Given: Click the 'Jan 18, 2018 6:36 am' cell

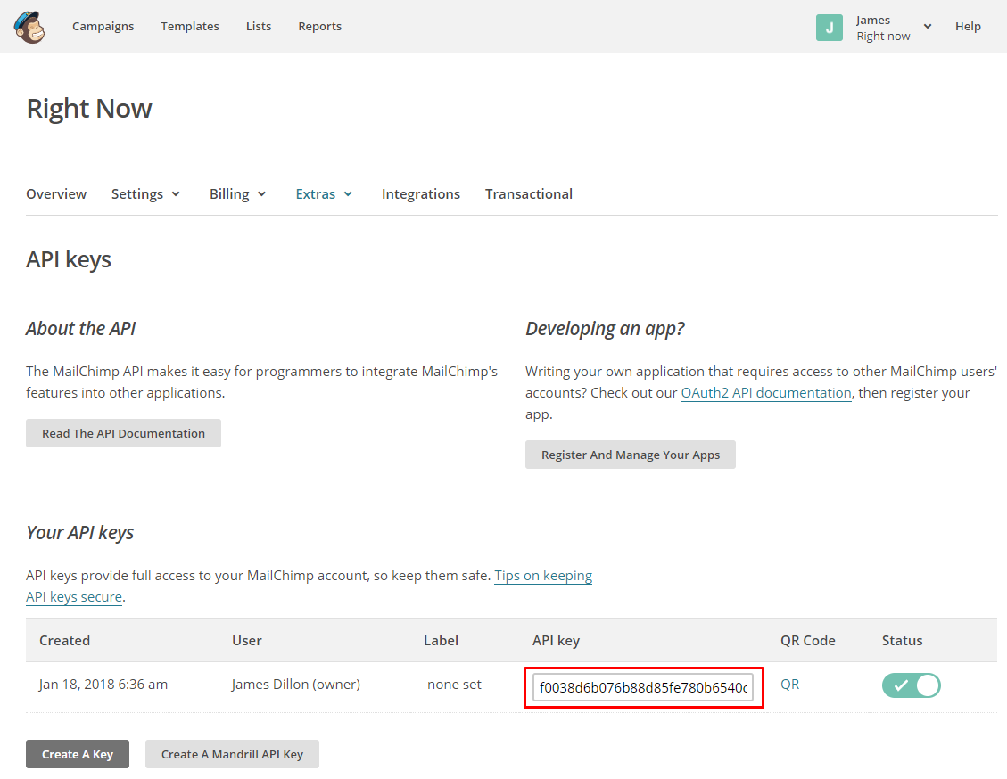Looking at the screenshot, I should pyautogui.click(x=103, y=684).
